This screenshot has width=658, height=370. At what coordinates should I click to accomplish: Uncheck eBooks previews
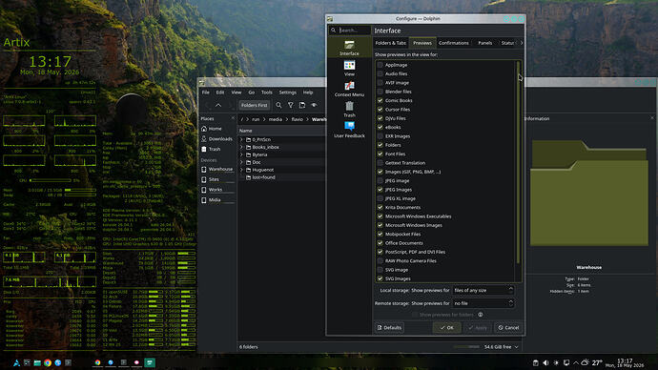coord(380,127)
